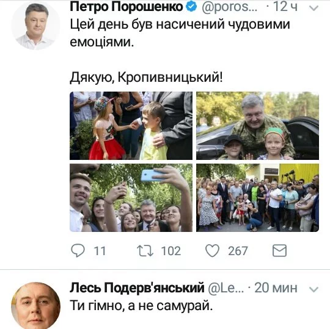Open direct message envelope icon
This screenshot has height=329, width=330.
coord(279,251)
